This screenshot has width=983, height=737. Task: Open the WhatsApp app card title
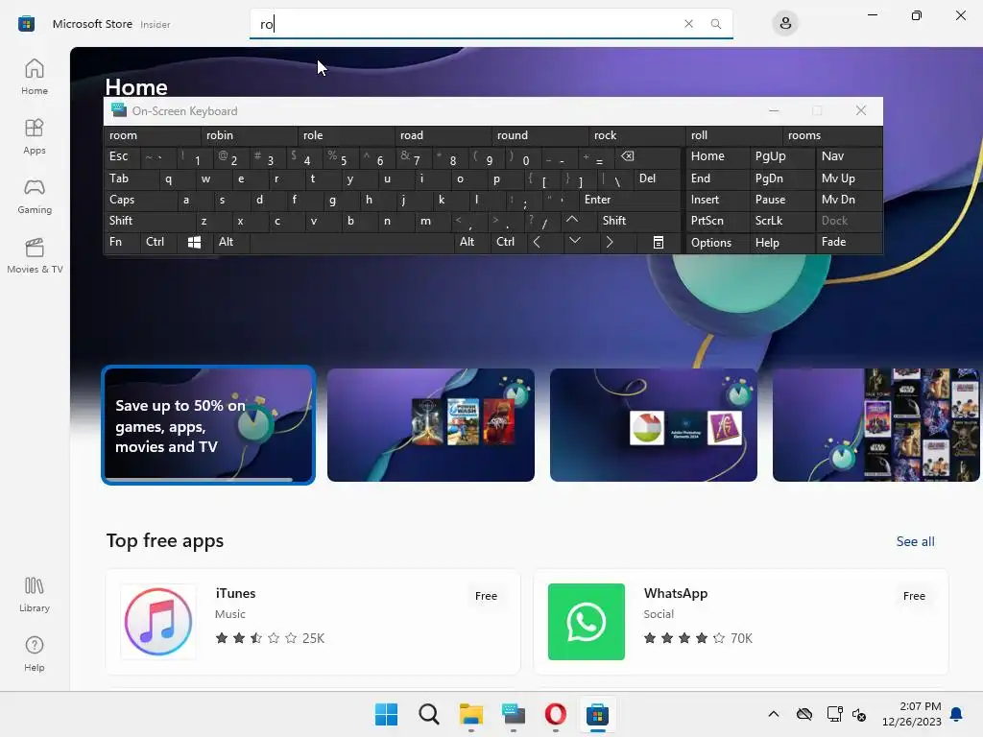coord(675,593)
